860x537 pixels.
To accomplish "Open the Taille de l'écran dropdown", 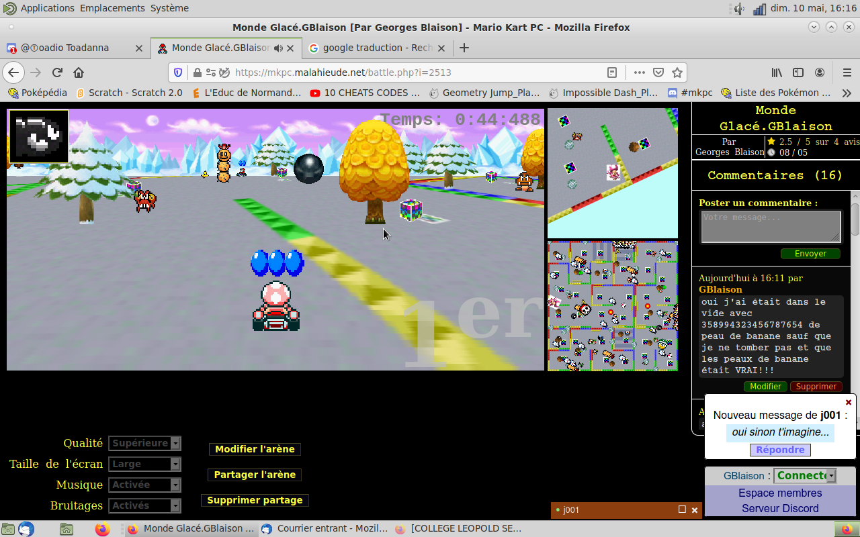I will coord(145,464).
